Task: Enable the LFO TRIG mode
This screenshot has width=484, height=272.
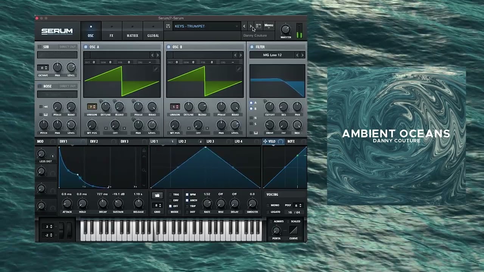Action: coord(170,195)
